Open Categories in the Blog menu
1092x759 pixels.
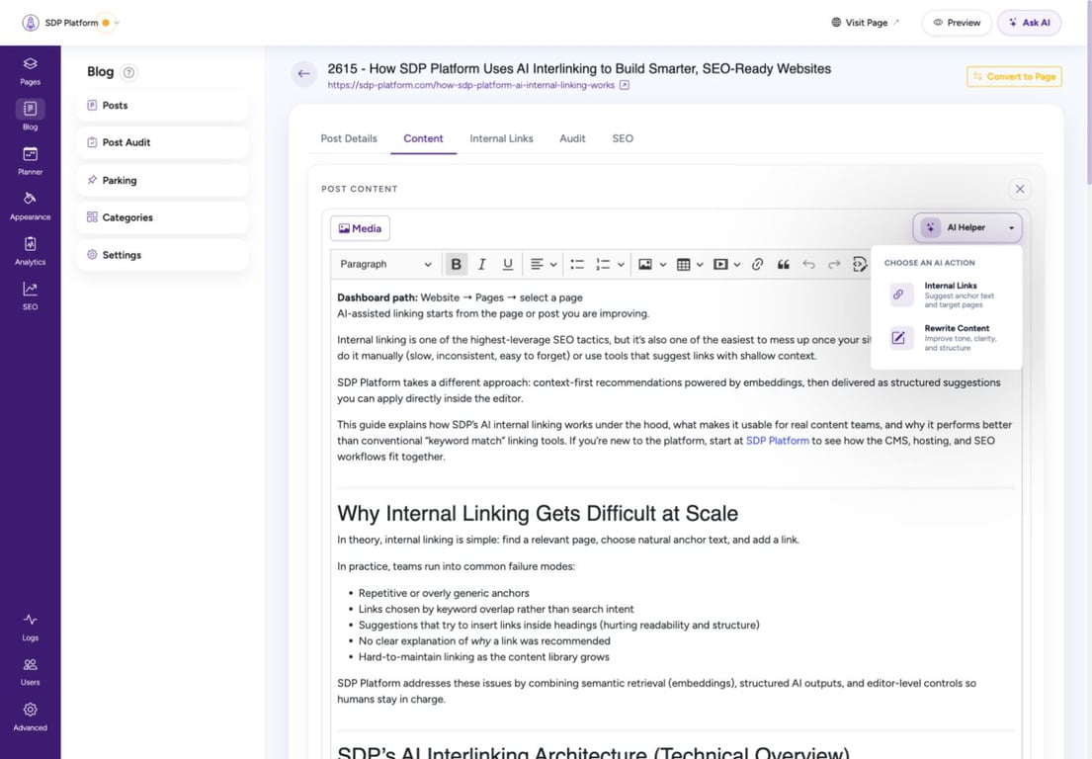162,217
